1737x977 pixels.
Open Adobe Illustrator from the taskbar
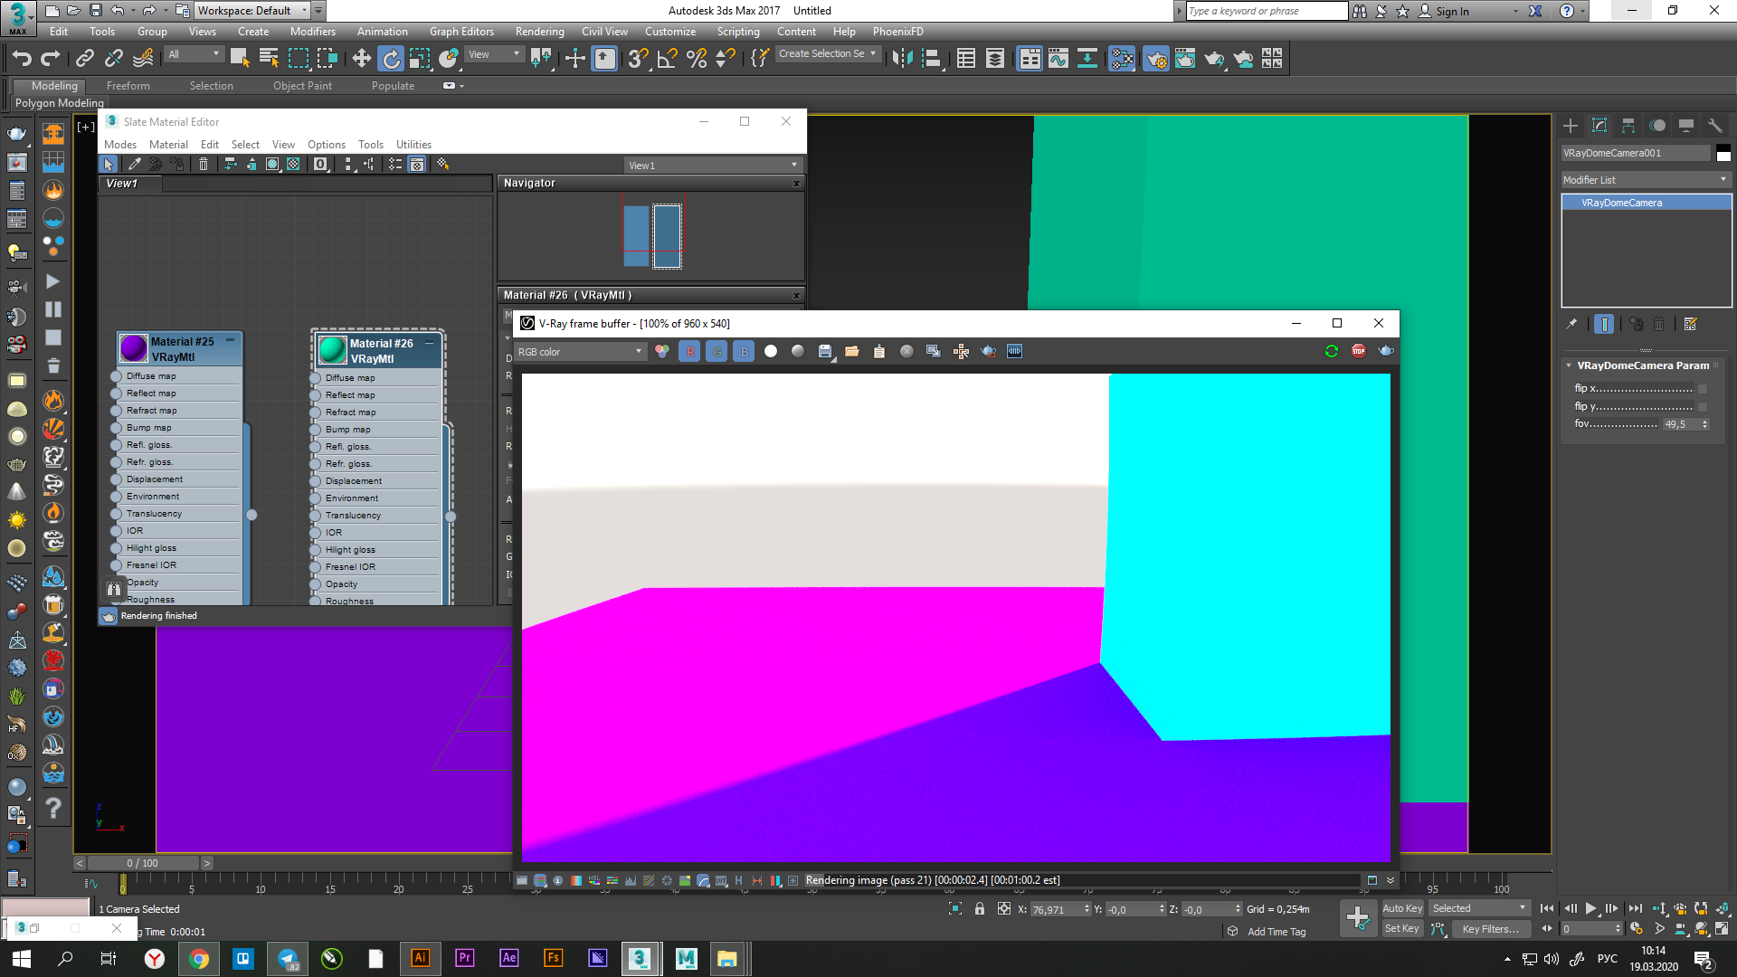coord(420,958)
